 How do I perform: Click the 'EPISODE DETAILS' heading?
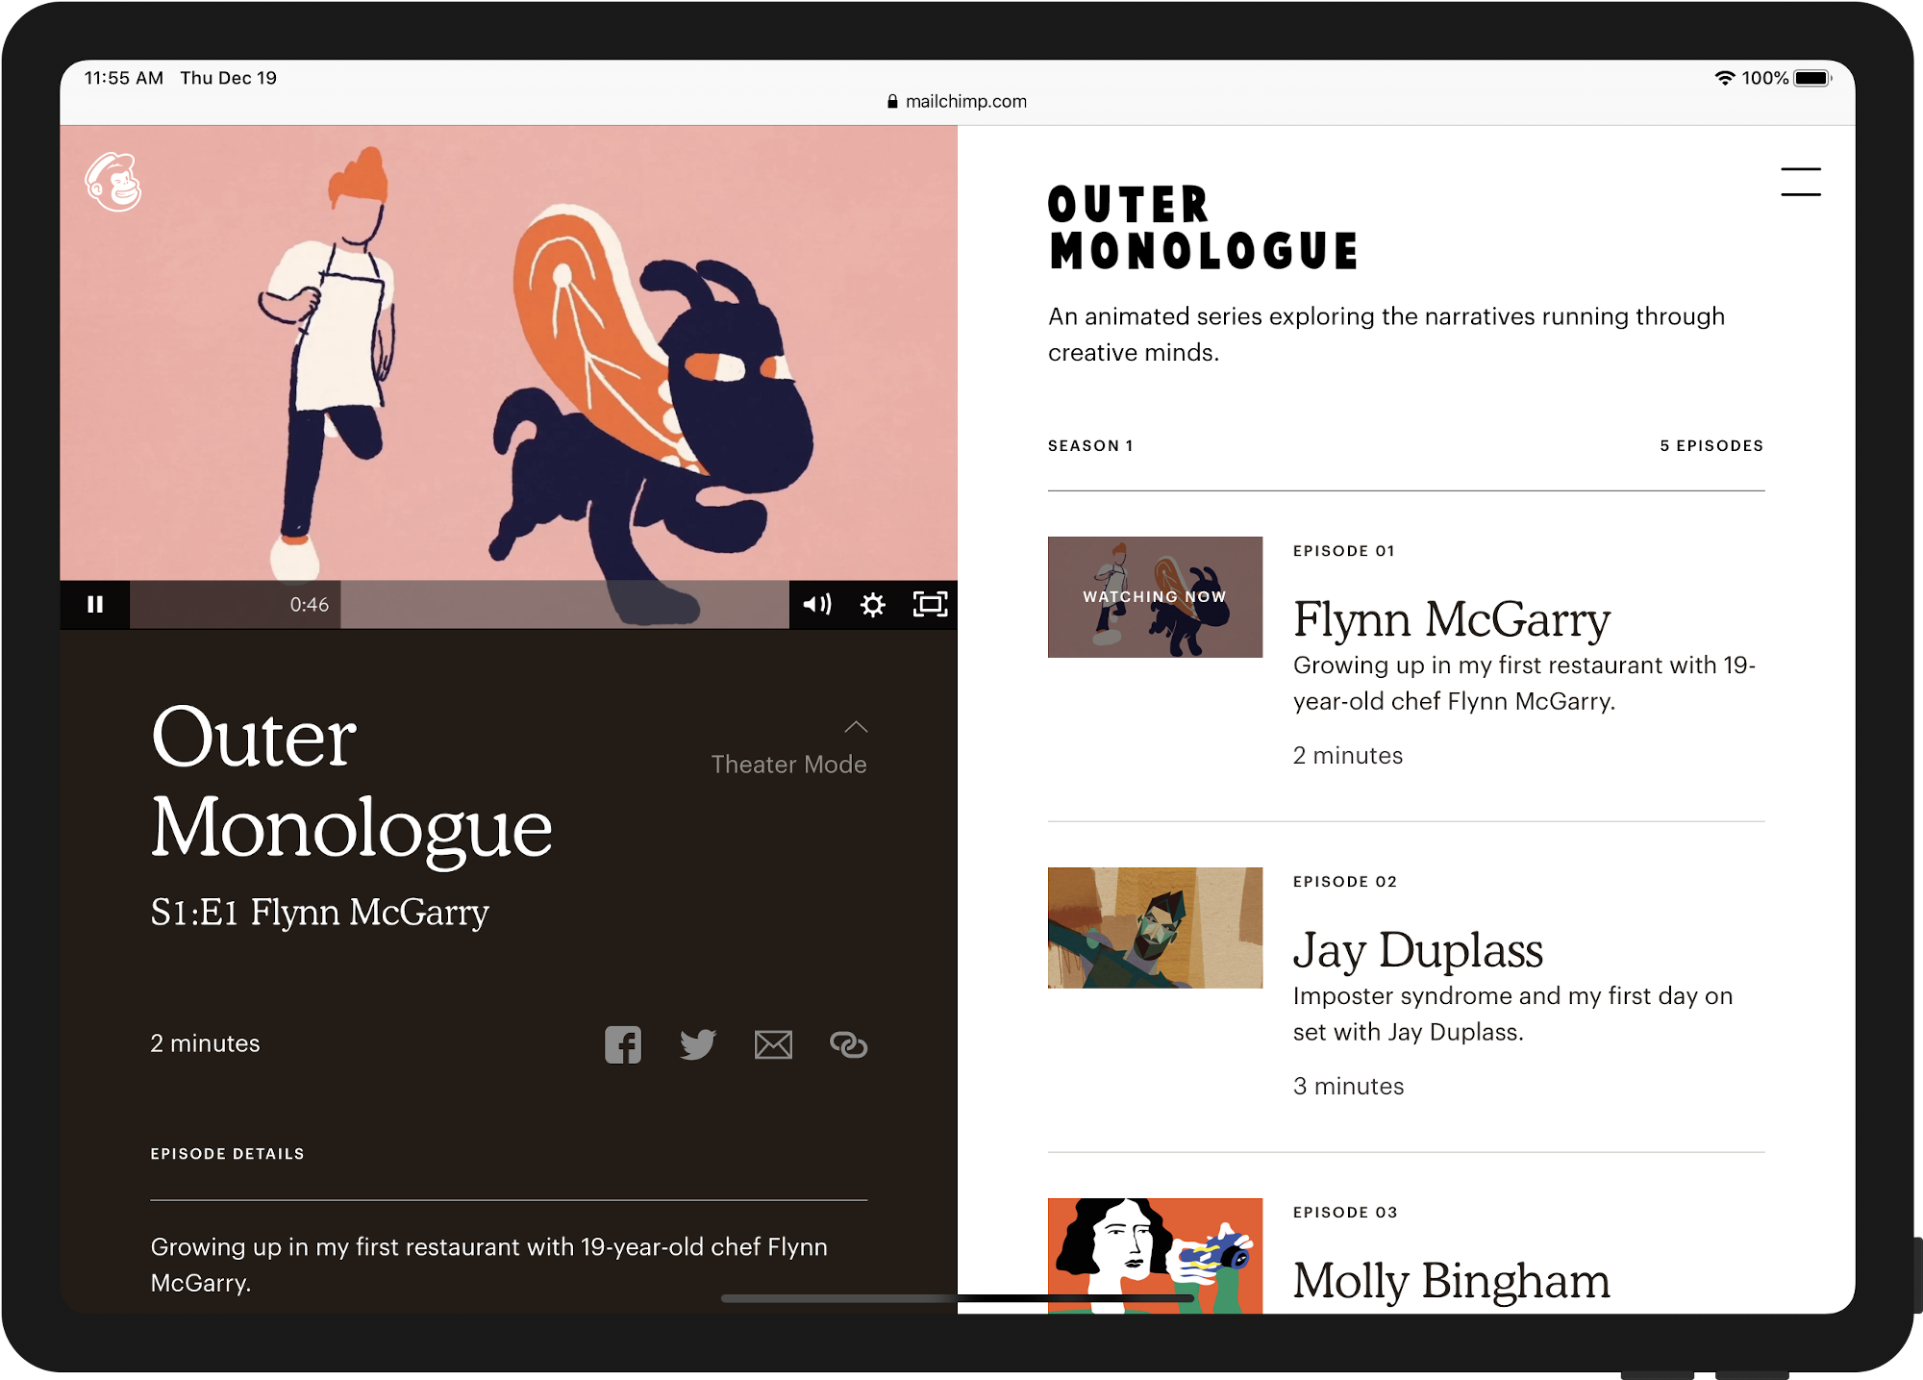click(x=227, y=1154)
